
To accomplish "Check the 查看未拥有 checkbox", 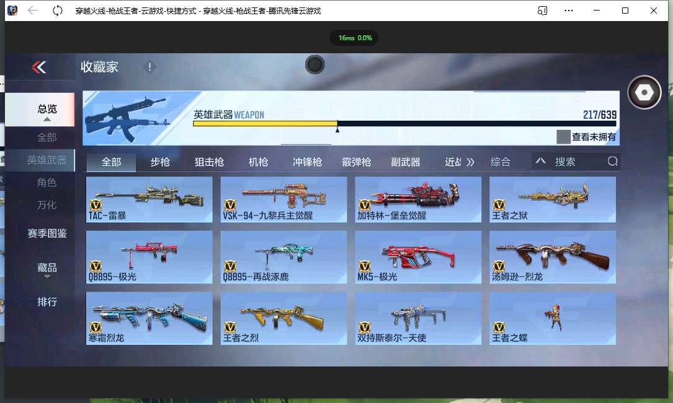I will (x=563, y=137).
